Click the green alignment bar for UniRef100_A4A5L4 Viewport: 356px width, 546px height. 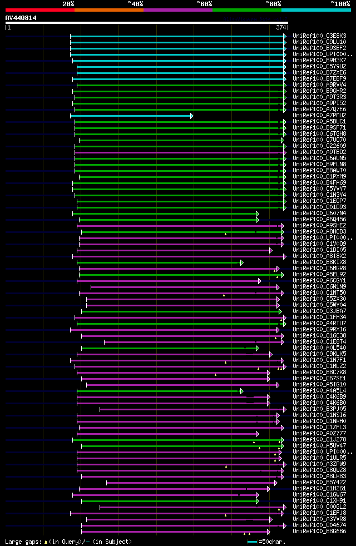tap(160, 391)
